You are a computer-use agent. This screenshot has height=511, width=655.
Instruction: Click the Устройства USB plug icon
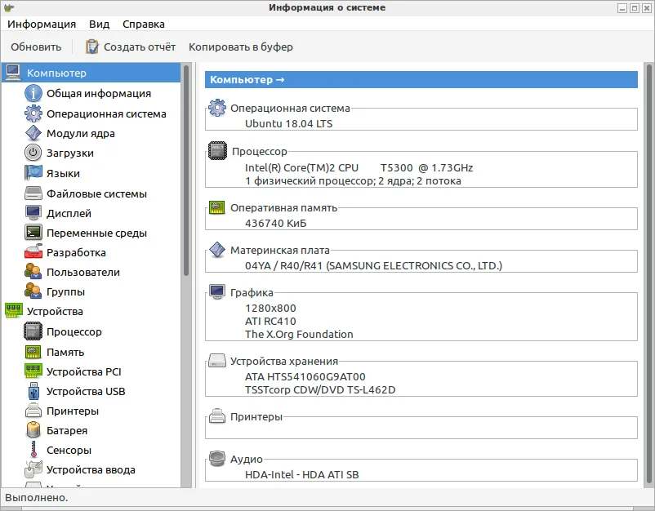[x=33, y=391]
